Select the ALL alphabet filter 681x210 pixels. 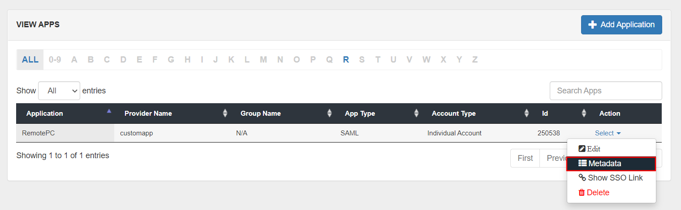click(30, 59)
